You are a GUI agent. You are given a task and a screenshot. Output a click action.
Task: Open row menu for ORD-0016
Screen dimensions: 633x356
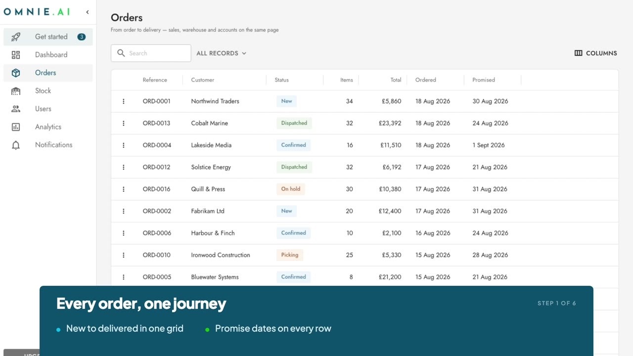pyautogui.click(x=124, y=189)
